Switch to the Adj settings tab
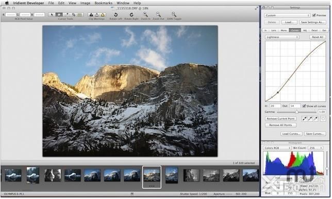 [x=305, y=30]
